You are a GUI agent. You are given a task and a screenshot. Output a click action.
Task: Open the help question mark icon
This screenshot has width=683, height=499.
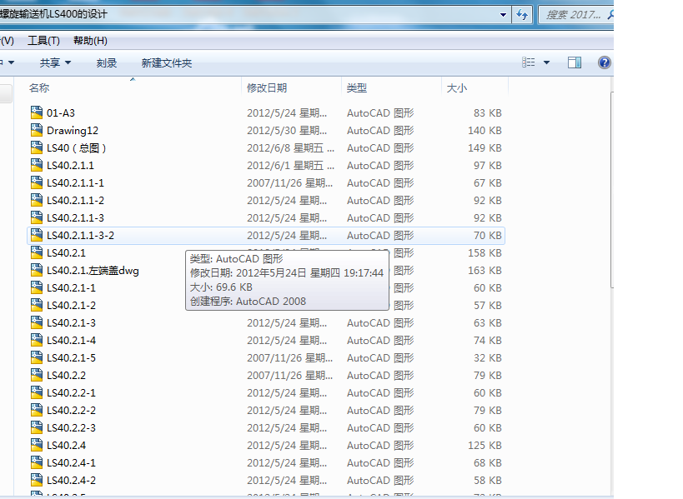(x=604, y=62)
